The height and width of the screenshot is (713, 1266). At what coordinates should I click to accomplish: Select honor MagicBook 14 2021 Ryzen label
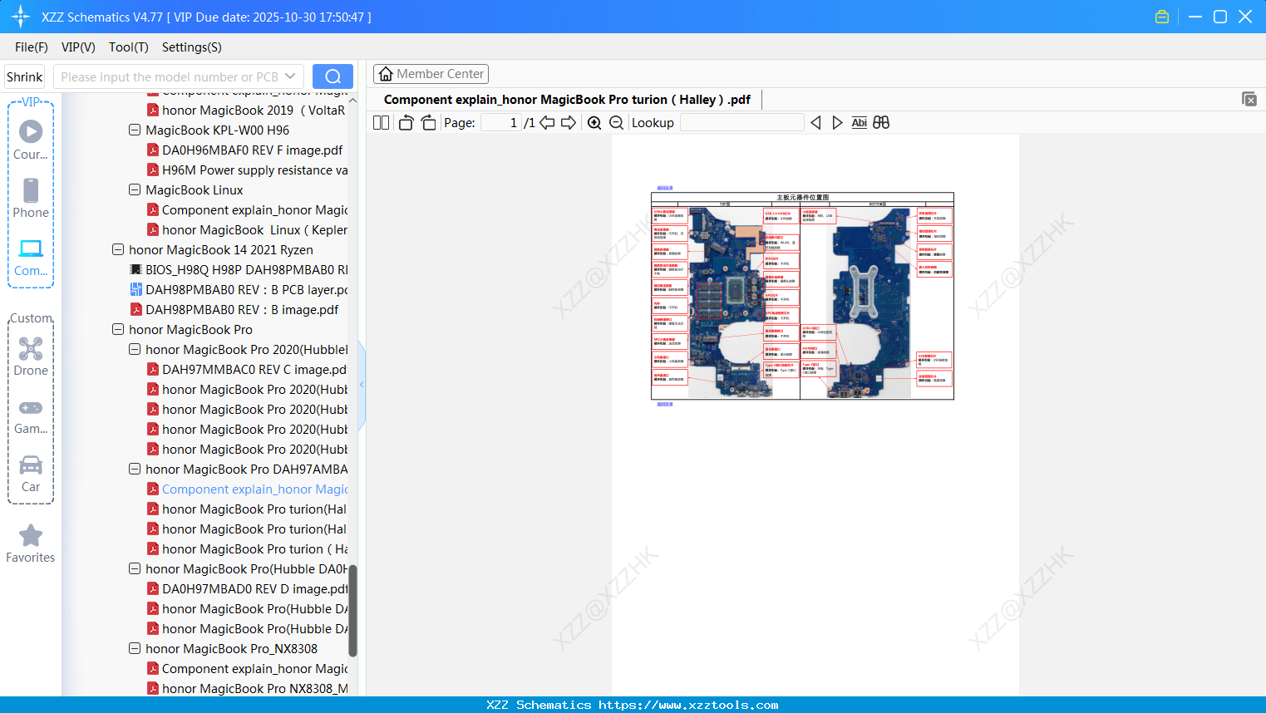click(x=221, y=250)
